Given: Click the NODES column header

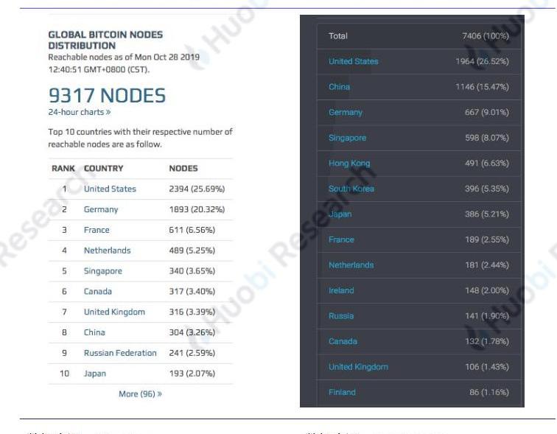Looking at the screenshot, I should pos(183,168).
